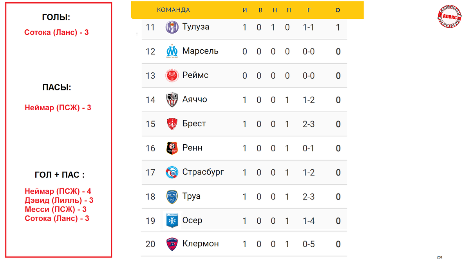Click the Brest club logo
Viewport: 470px width, 264px height.
point(172,124)
